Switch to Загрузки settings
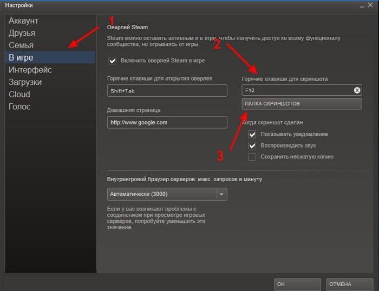The image size is (379, 291). point(25,82)
